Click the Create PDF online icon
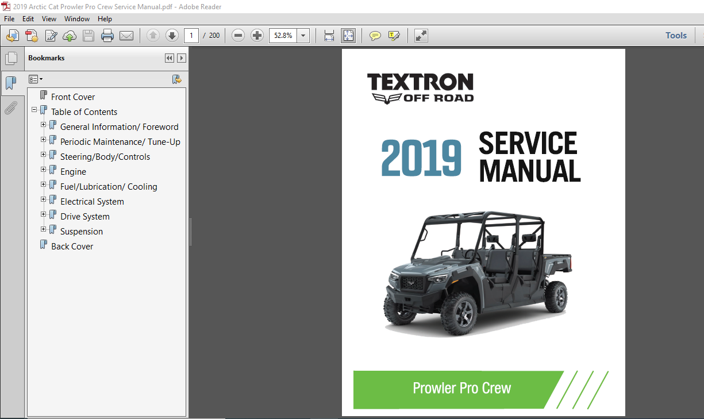The image size is (704, 419). pyautogui.click(x=32, y=36)
